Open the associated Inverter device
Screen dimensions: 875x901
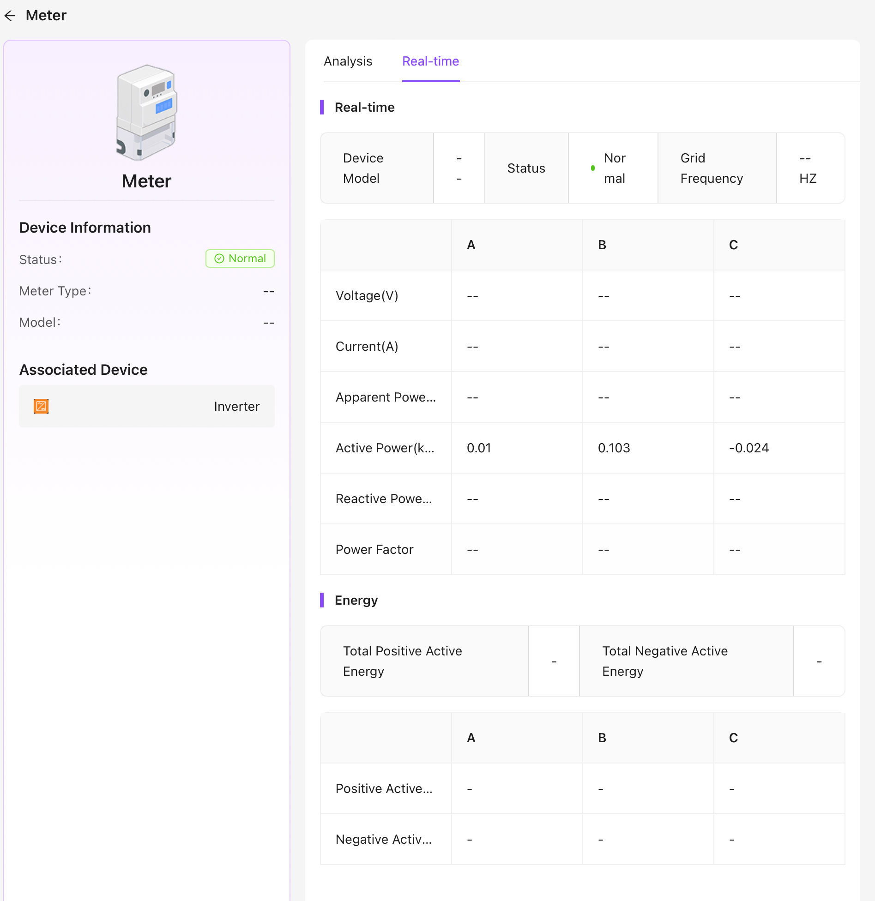click(236, 406)
